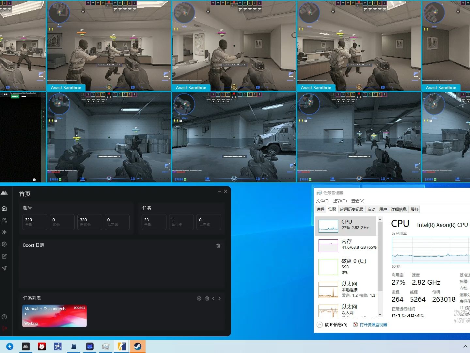470x353 pixels.
Task: Open the Manual + Disconnects task card
Action: [55, 316]
